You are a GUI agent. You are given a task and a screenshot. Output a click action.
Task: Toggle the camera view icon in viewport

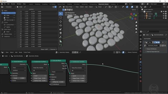click(136, 29)
